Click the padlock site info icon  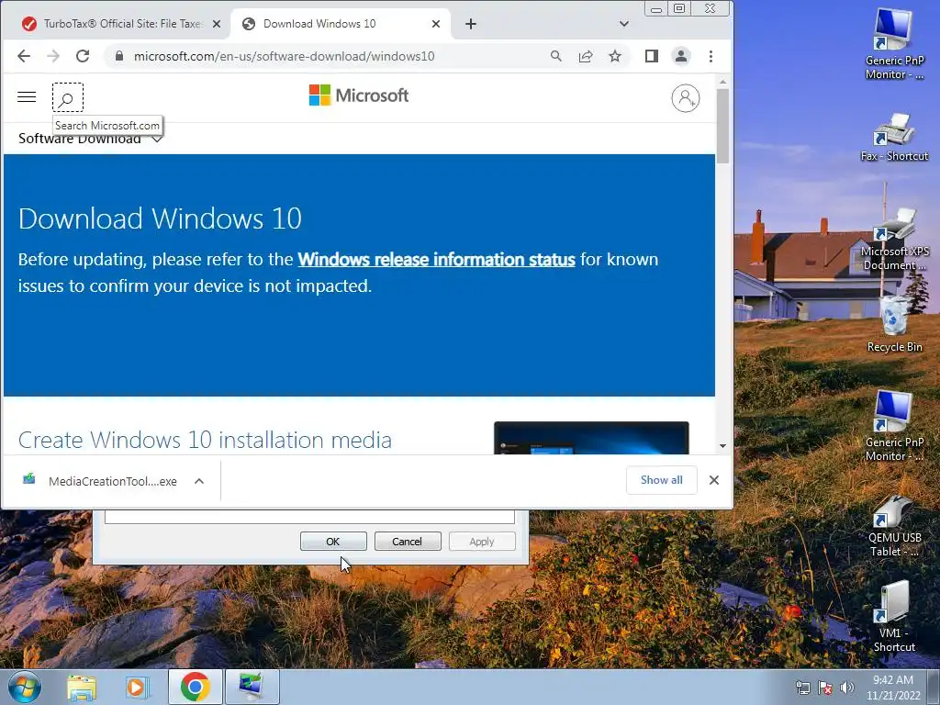click(x=119, y=56)
